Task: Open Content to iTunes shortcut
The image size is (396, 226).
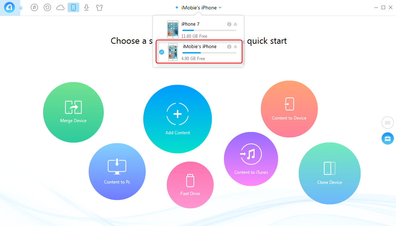Action: click(x=251, y=159)
